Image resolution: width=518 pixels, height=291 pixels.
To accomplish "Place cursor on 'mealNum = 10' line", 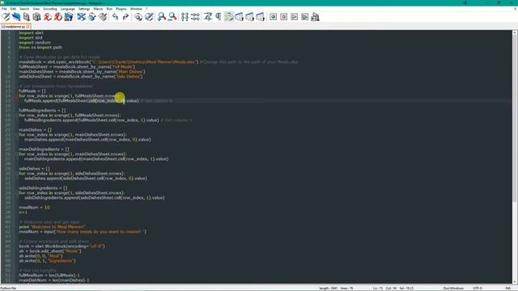I will (34, 208).
